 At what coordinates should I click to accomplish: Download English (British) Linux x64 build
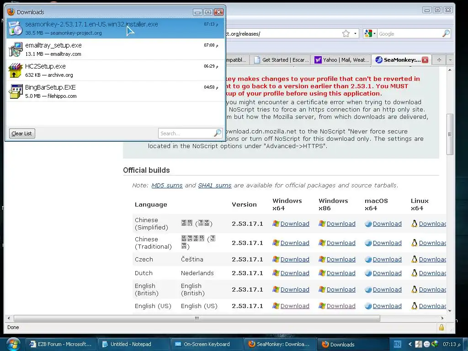coord(432,289)
